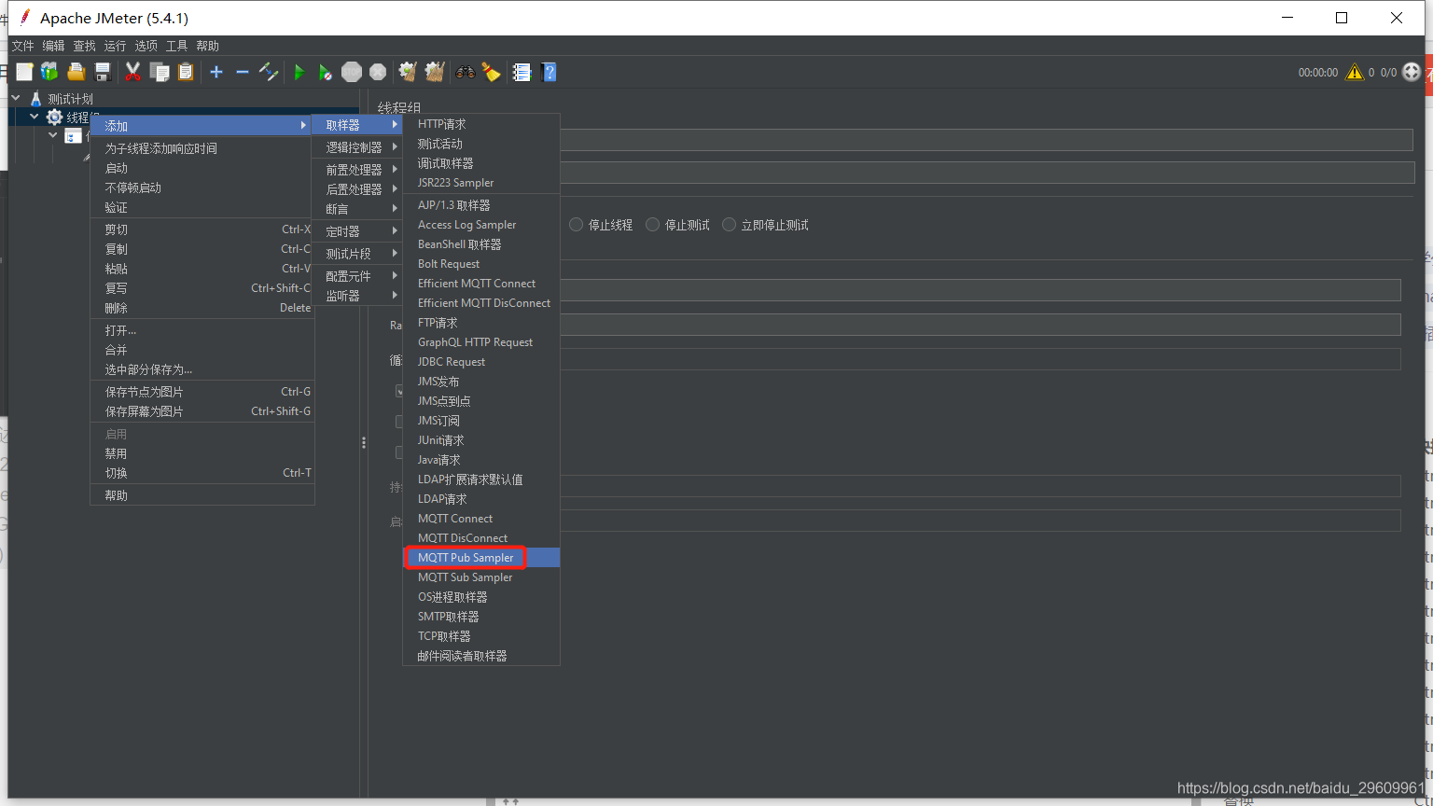Open the 逻辑控制器 submenu
Viewport: 1433px width, 806px height.
tap(359, 146)
